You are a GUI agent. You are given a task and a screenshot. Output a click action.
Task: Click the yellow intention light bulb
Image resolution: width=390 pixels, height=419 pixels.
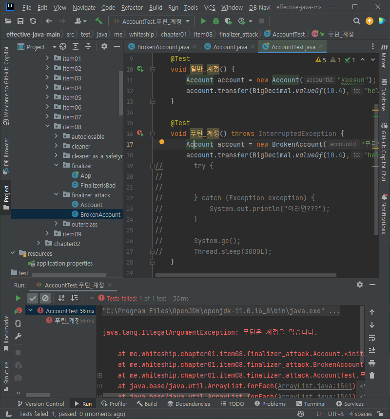coord(162,143)
